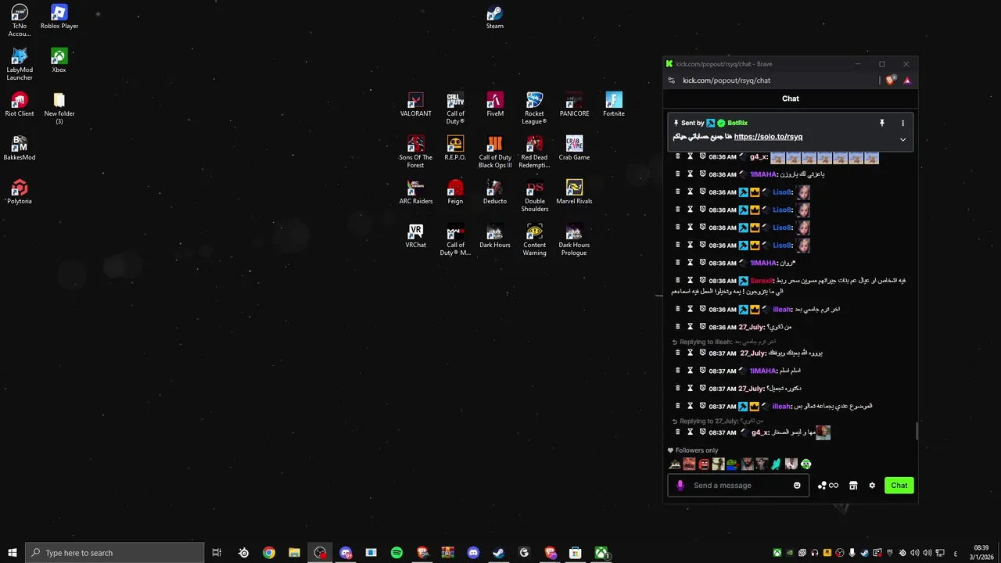Select the VRChat desktop icon
The width and height of the screenshot is (1001, 563).
(415, 236)
